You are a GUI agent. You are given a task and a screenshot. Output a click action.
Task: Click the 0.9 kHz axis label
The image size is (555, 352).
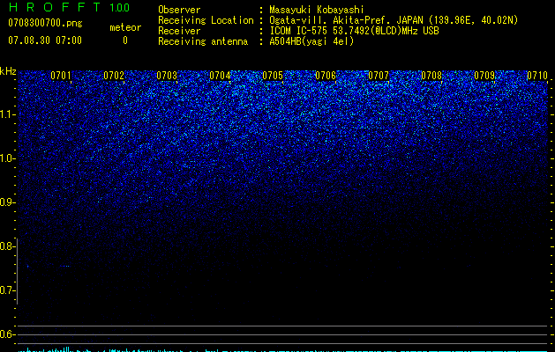pyautogui.click(x=6, y=202)
